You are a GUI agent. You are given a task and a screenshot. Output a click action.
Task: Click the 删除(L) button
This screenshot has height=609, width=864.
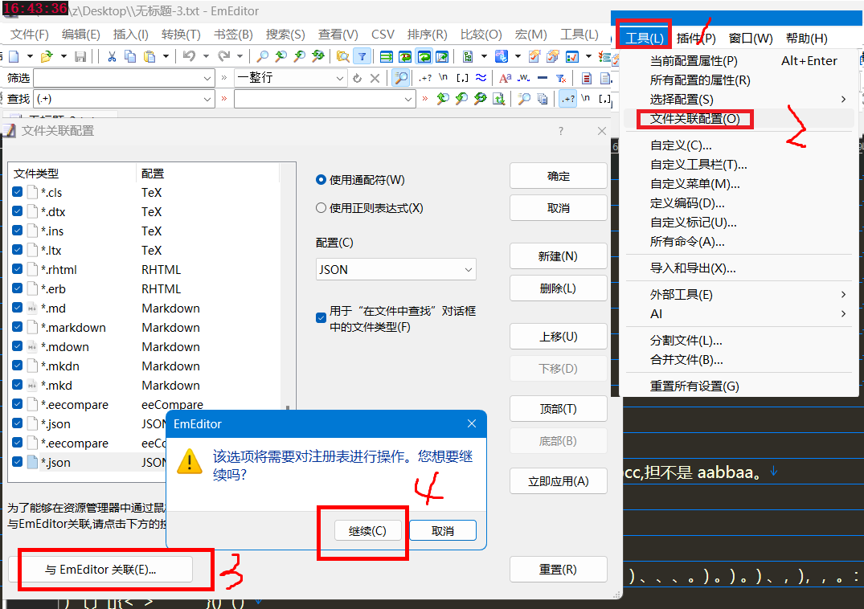558,288
